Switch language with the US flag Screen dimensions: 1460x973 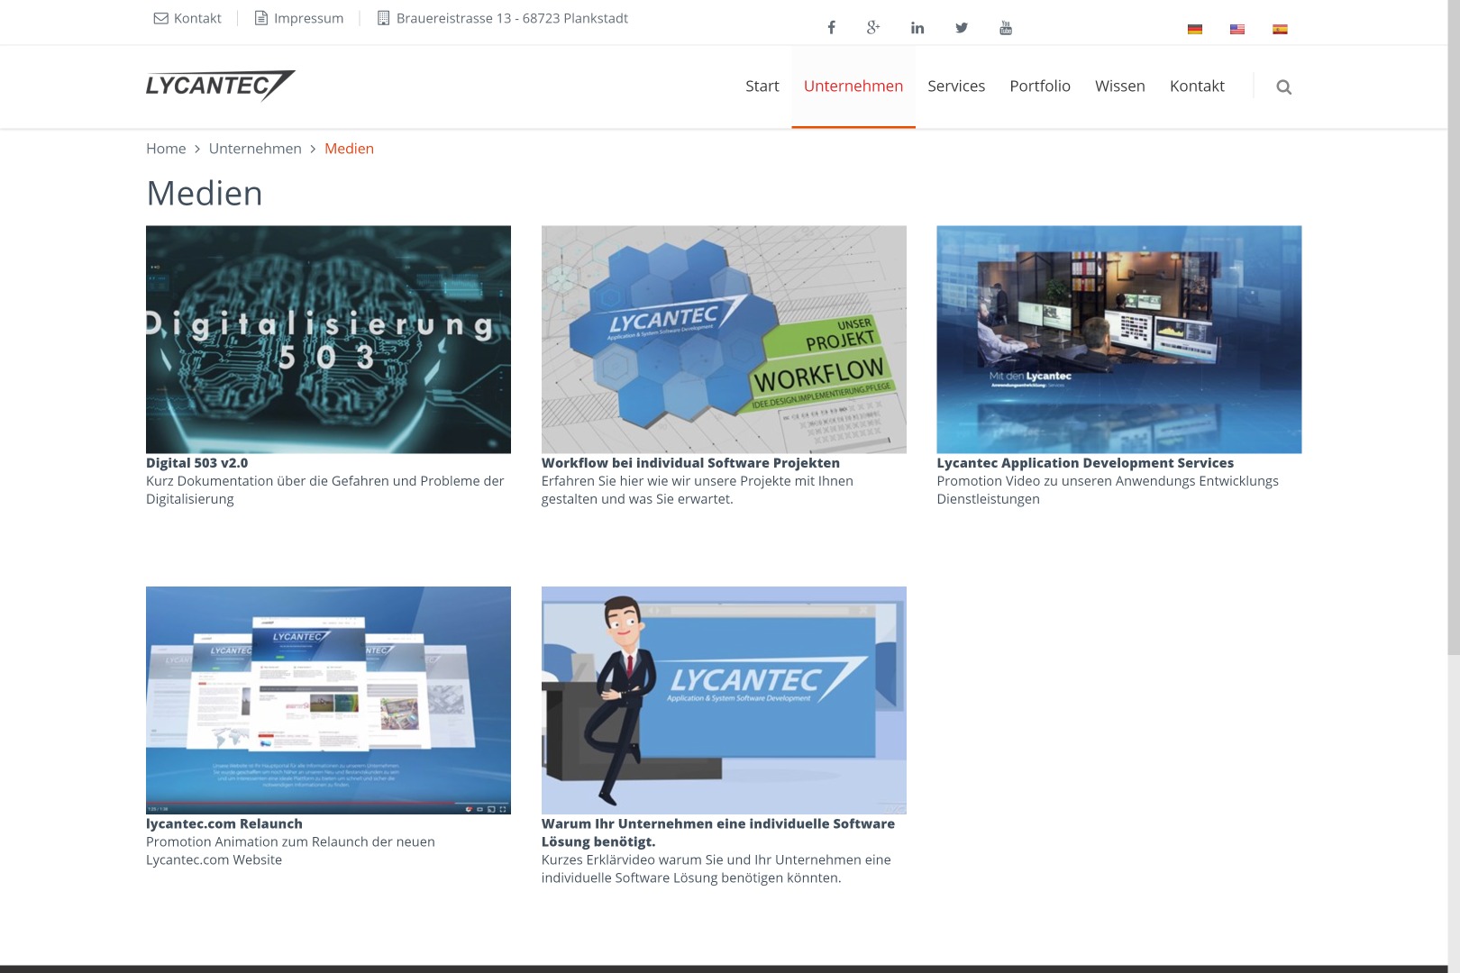[1237, 29]
